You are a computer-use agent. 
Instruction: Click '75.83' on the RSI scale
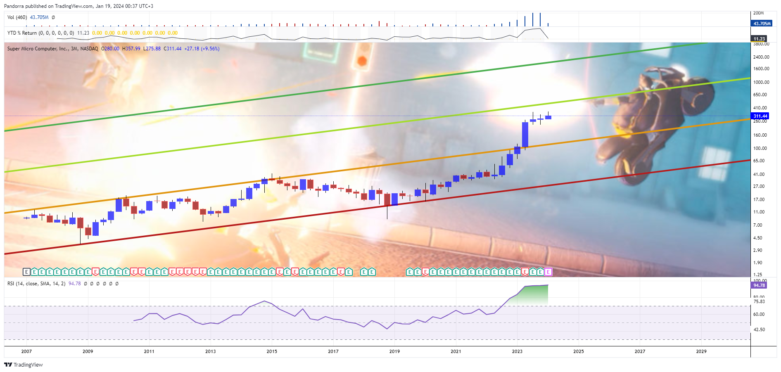coord(759,301)
